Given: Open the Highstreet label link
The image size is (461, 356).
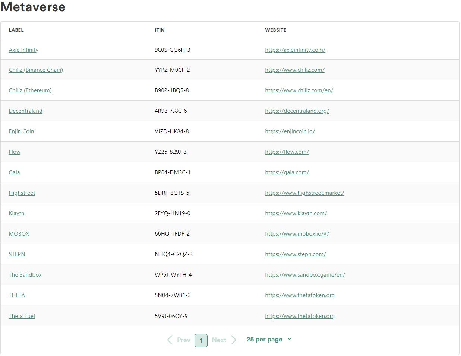Looking at the screenshot, I should 22,193.
